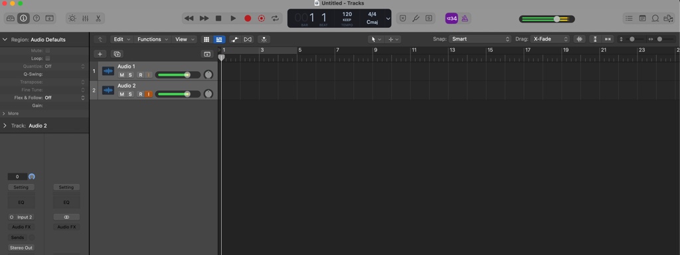Open the Editors scissors button

(x=98, y=18)
